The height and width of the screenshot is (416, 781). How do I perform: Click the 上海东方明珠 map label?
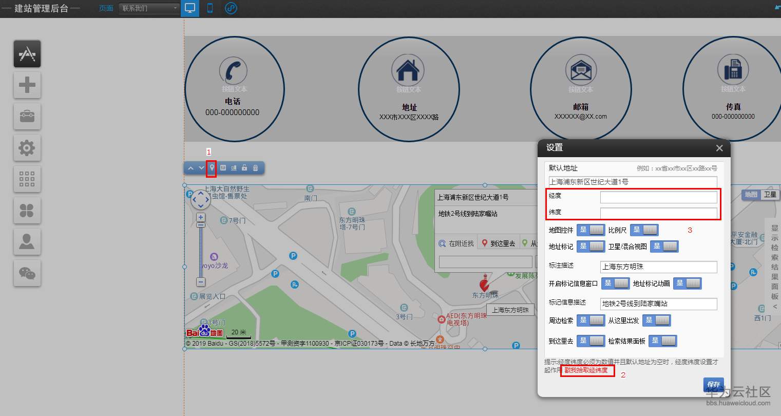point(510,310)
